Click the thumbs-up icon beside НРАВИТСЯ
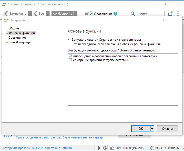 (x=112, y=148)
